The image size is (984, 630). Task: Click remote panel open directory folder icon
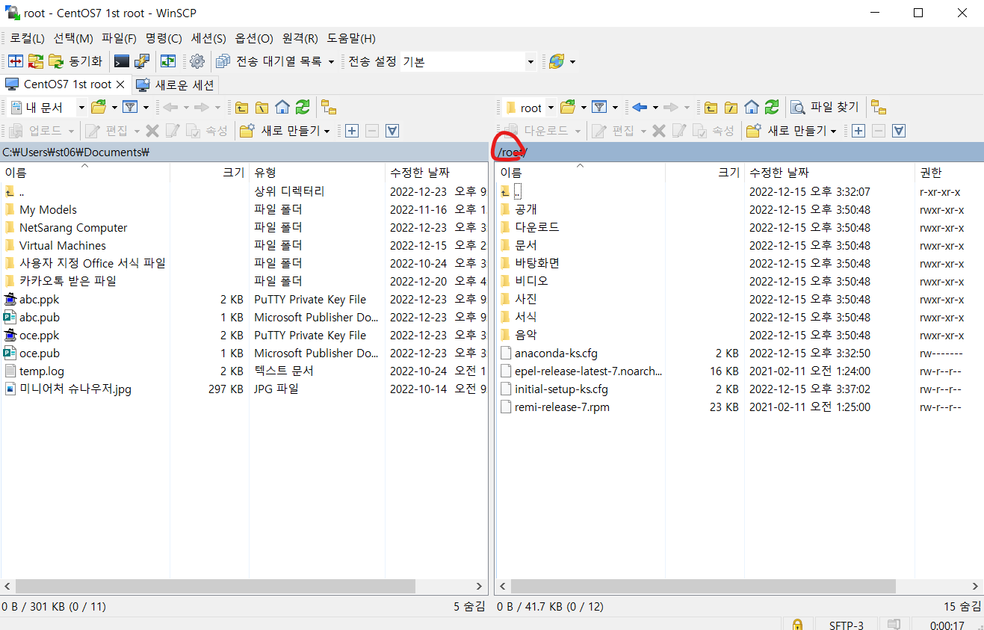(568, 108)
